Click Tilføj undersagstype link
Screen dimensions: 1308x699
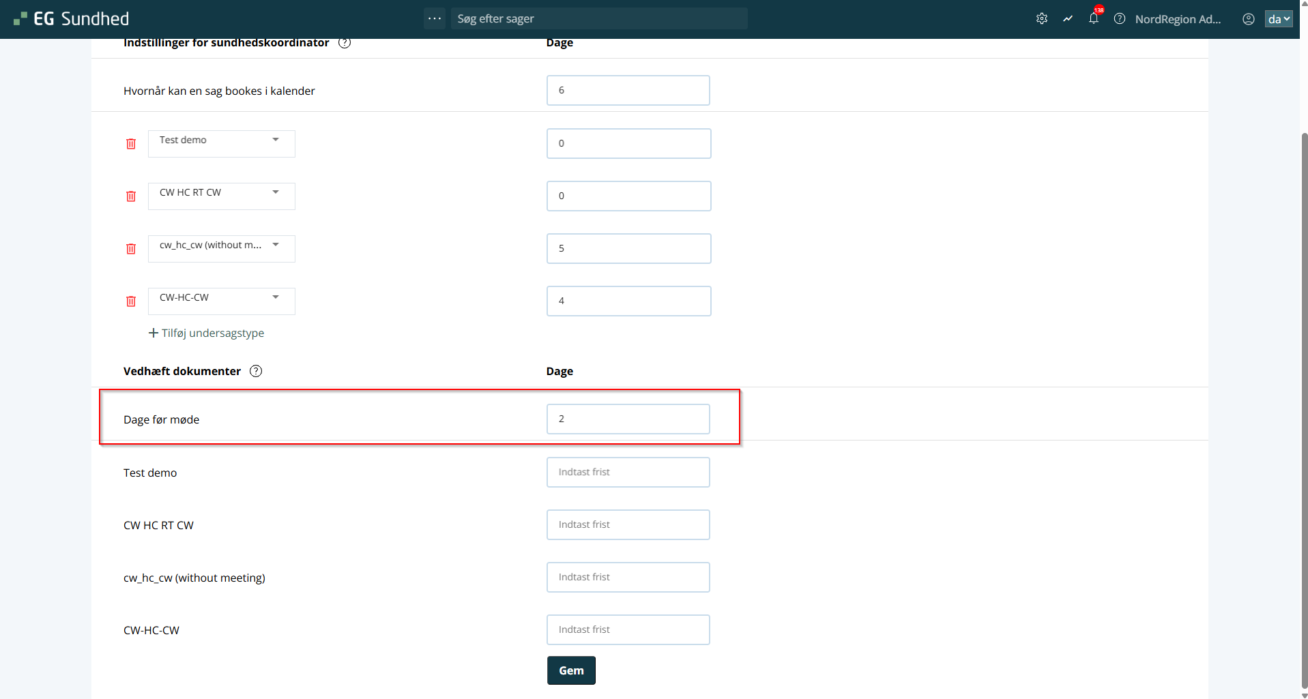tap(206, 333)
